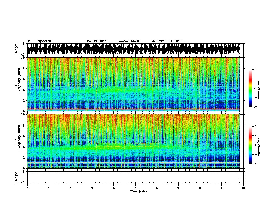Click the flat ch.3 voltage trace line
This screenshot has width=274, height=211.
click(x=134, y=177)
